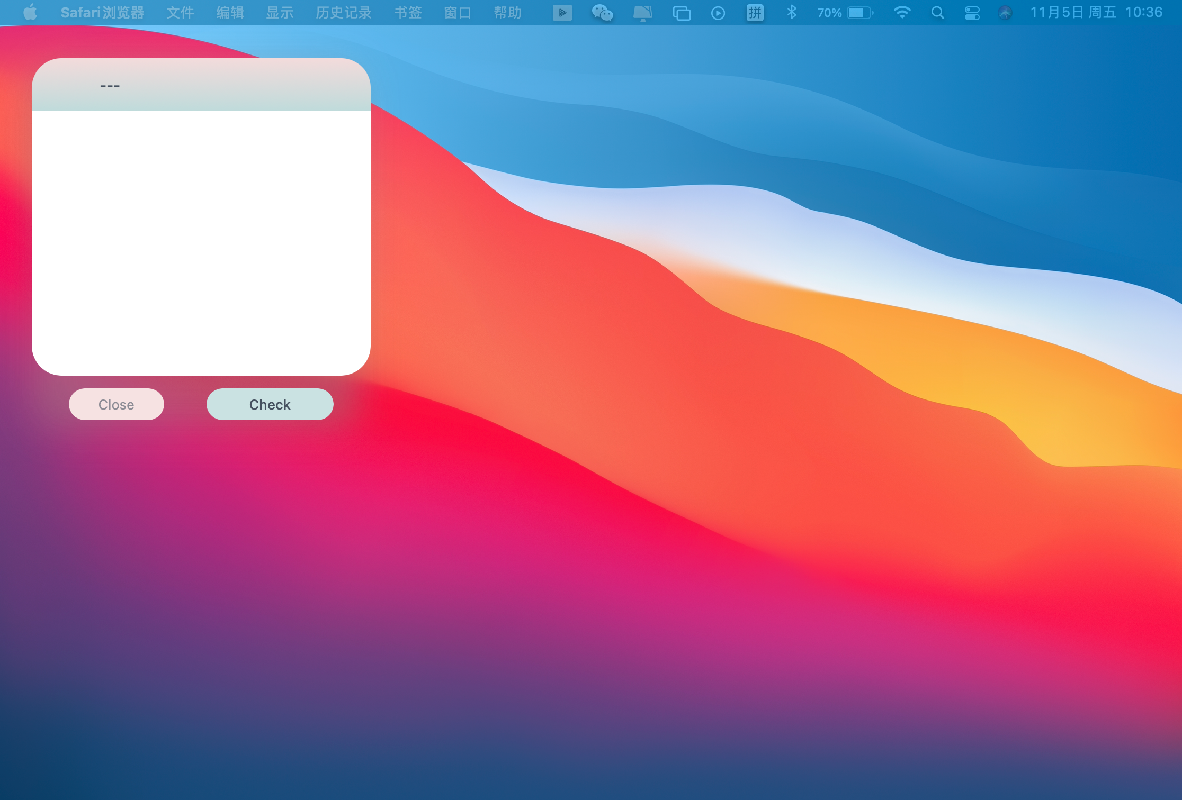1182x800 pixels.
Task: Click the '---' text in widget header
Action: click(x=110, y=86)
